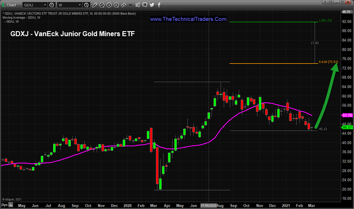Click the 'Moving Average - GDXJ, W' legend text

[x=21, y=17]
